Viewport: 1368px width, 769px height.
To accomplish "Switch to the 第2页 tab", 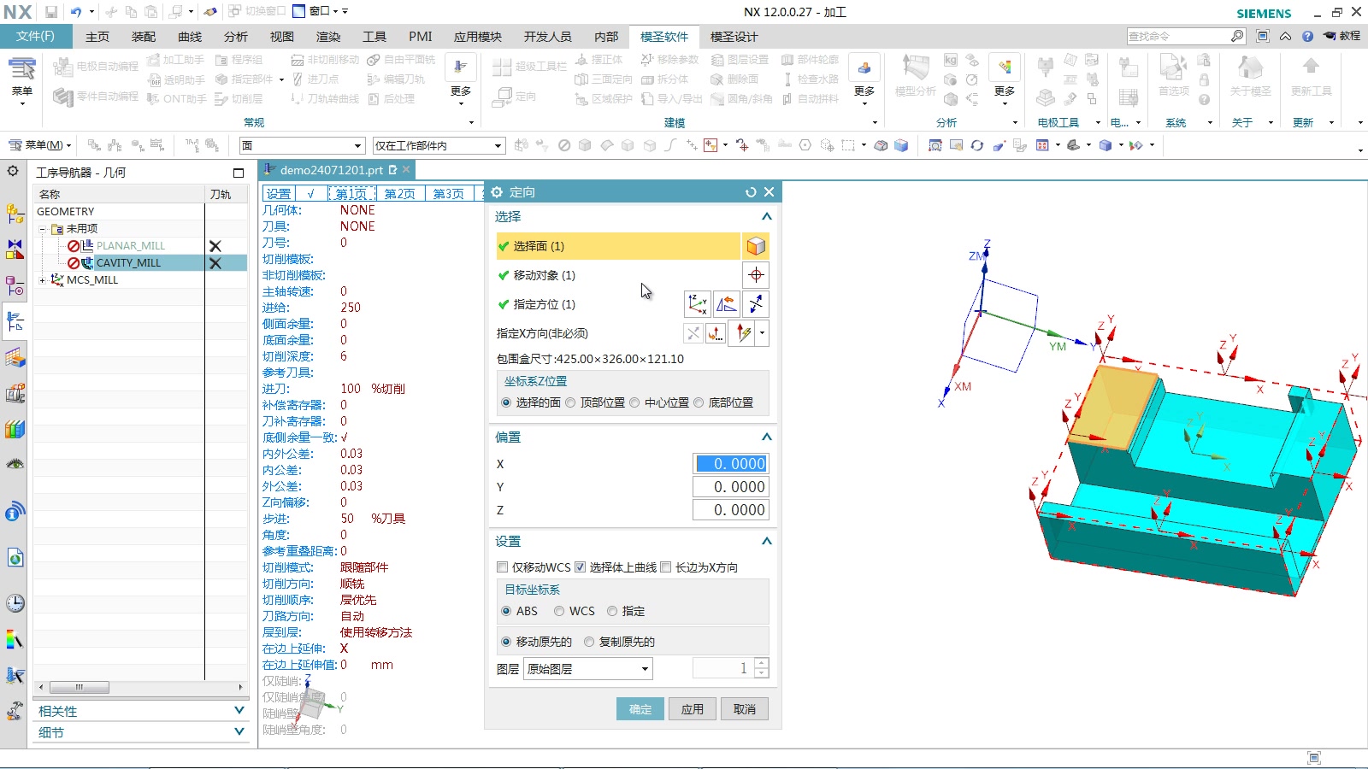I will click(x=399, y=194).
